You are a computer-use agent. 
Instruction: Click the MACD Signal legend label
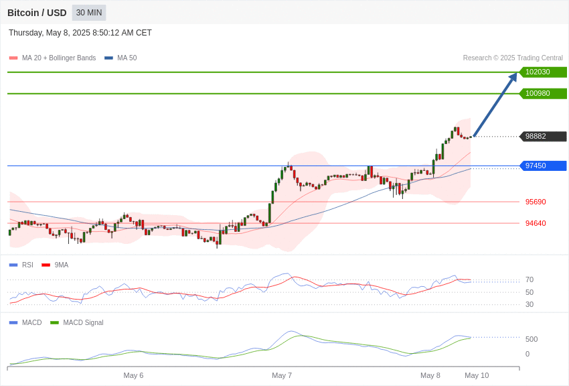point(83,322)
